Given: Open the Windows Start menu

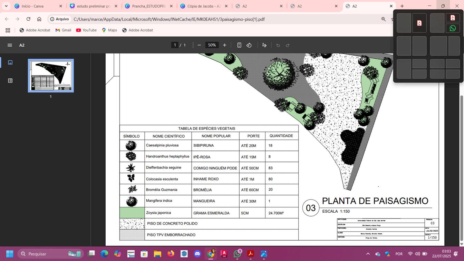Looking at the screenshot, I should [10, 254].
